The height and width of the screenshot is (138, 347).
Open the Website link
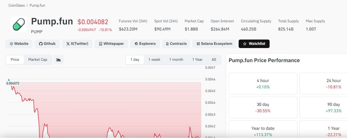click(19, 44)
